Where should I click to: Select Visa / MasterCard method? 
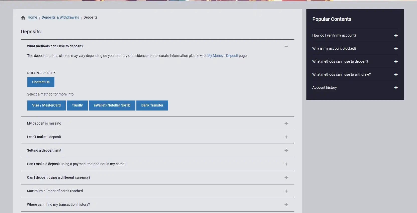[x=46, y=105]
